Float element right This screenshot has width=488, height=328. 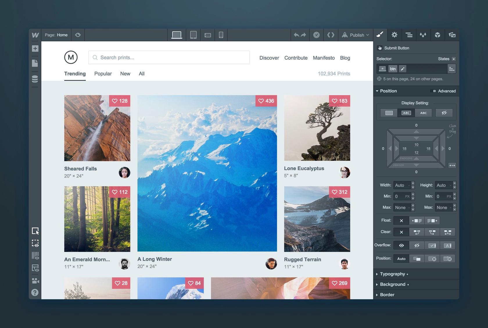click(x=432, y=221)
